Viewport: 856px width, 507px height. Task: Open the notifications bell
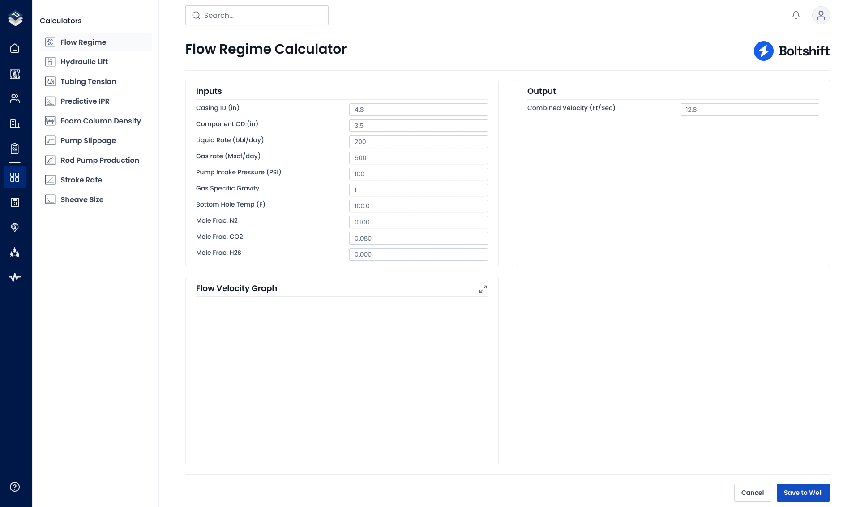point(796,15)
